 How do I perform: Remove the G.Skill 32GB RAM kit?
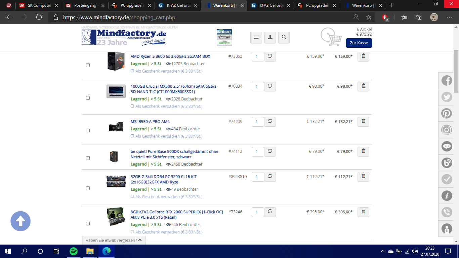coord(363,177)
